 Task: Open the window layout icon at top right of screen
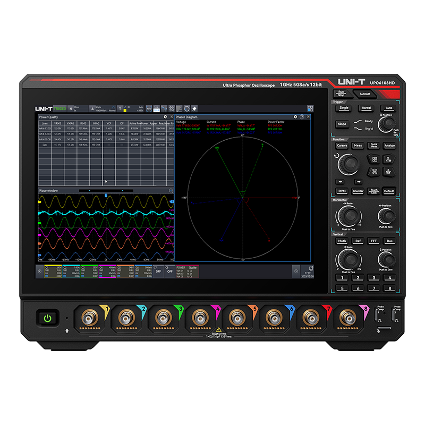(310, 109)
